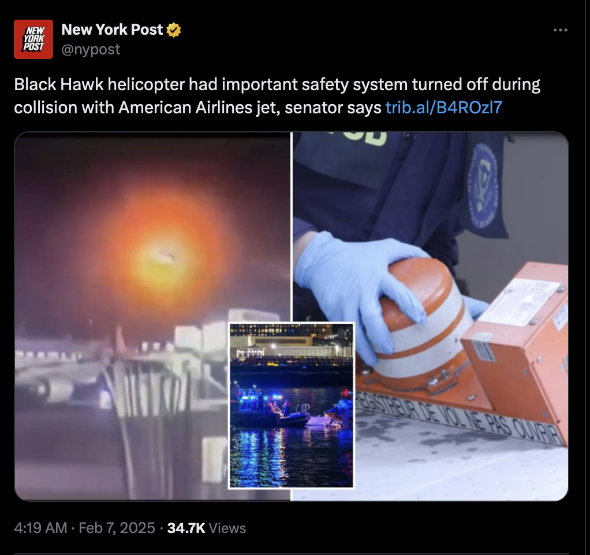Image resolution: width=590 pixels, height=555 pixels.
Task: Click the @nypost handle
Action: [x=91, y=49]
